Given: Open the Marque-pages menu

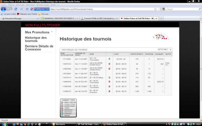Looking at the screenshot, I should click(x=43, y=5).
